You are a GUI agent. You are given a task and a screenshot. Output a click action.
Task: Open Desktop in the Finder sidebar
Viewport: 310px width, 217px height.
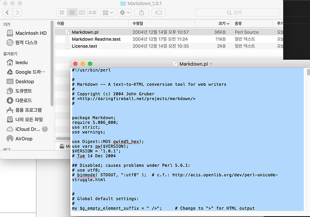pyautogui.click(x=20, y=81)
